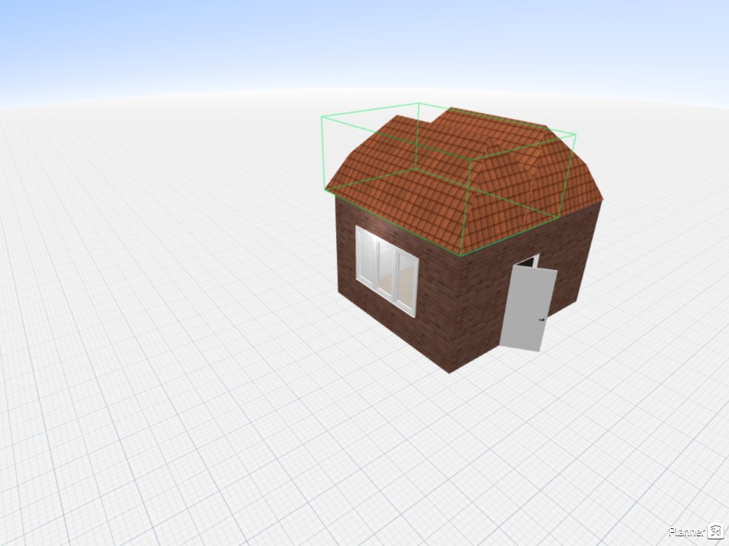Click the dark open doorway behind the door
729x546 pixels.
[525, 261]
